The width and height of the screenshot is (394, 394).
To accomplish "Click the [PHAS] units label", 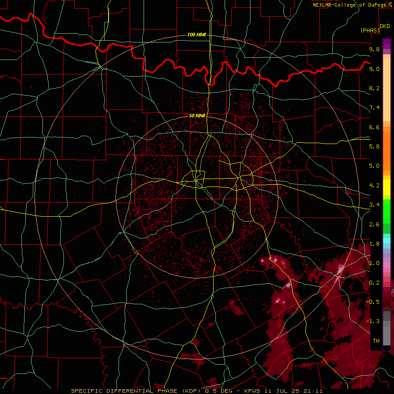I will click(370, 30).
